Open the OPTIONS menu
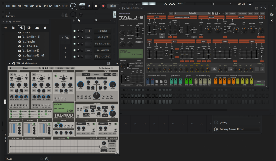The height and width of the screenshot is (161, 276). pos(47,6)
